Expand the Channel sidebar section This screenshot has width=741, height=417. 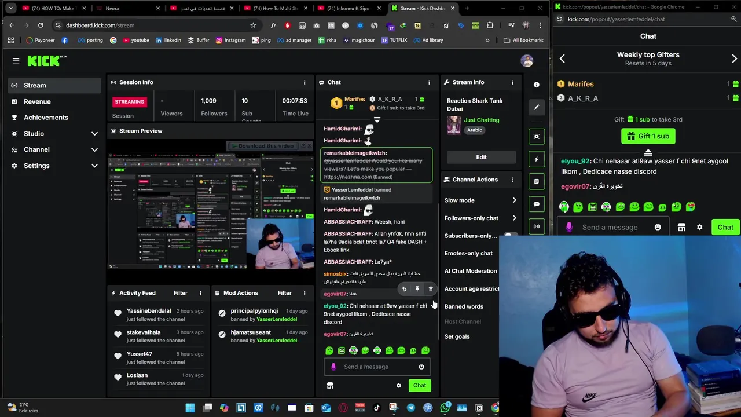coord(94,149)
